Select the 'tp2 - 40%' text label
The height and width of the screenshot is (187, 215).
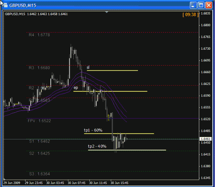[97, 146]
